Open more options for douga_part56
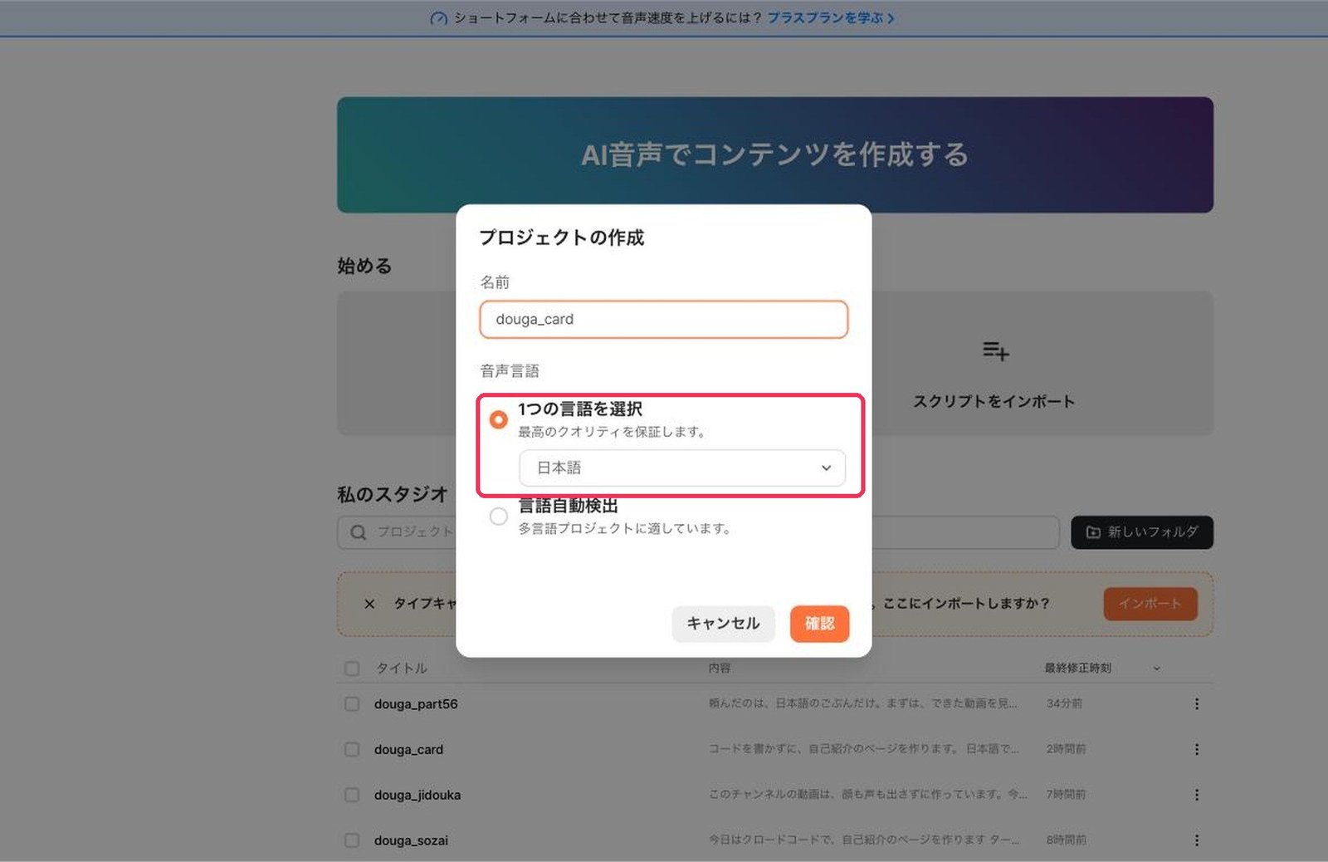 pyautogui.click(x=1197, y=704)
